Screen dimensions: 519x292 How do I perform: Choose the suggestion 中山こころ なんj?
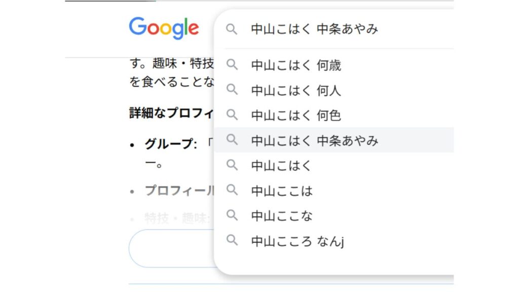(x=298, y=241)
